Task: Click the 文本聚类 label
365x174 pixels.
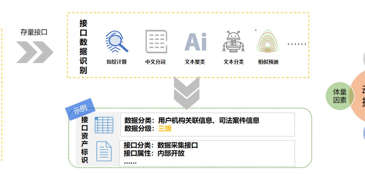Action: tap(195, 62)
